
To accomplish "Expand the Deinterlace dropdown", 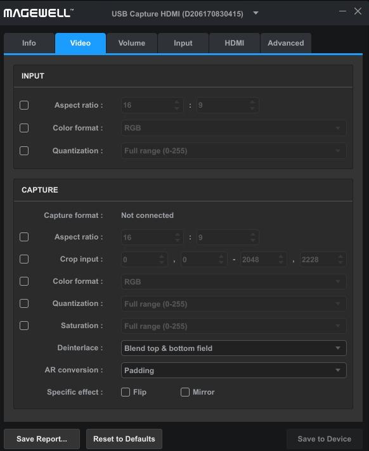I will click(x=234, y=348).
